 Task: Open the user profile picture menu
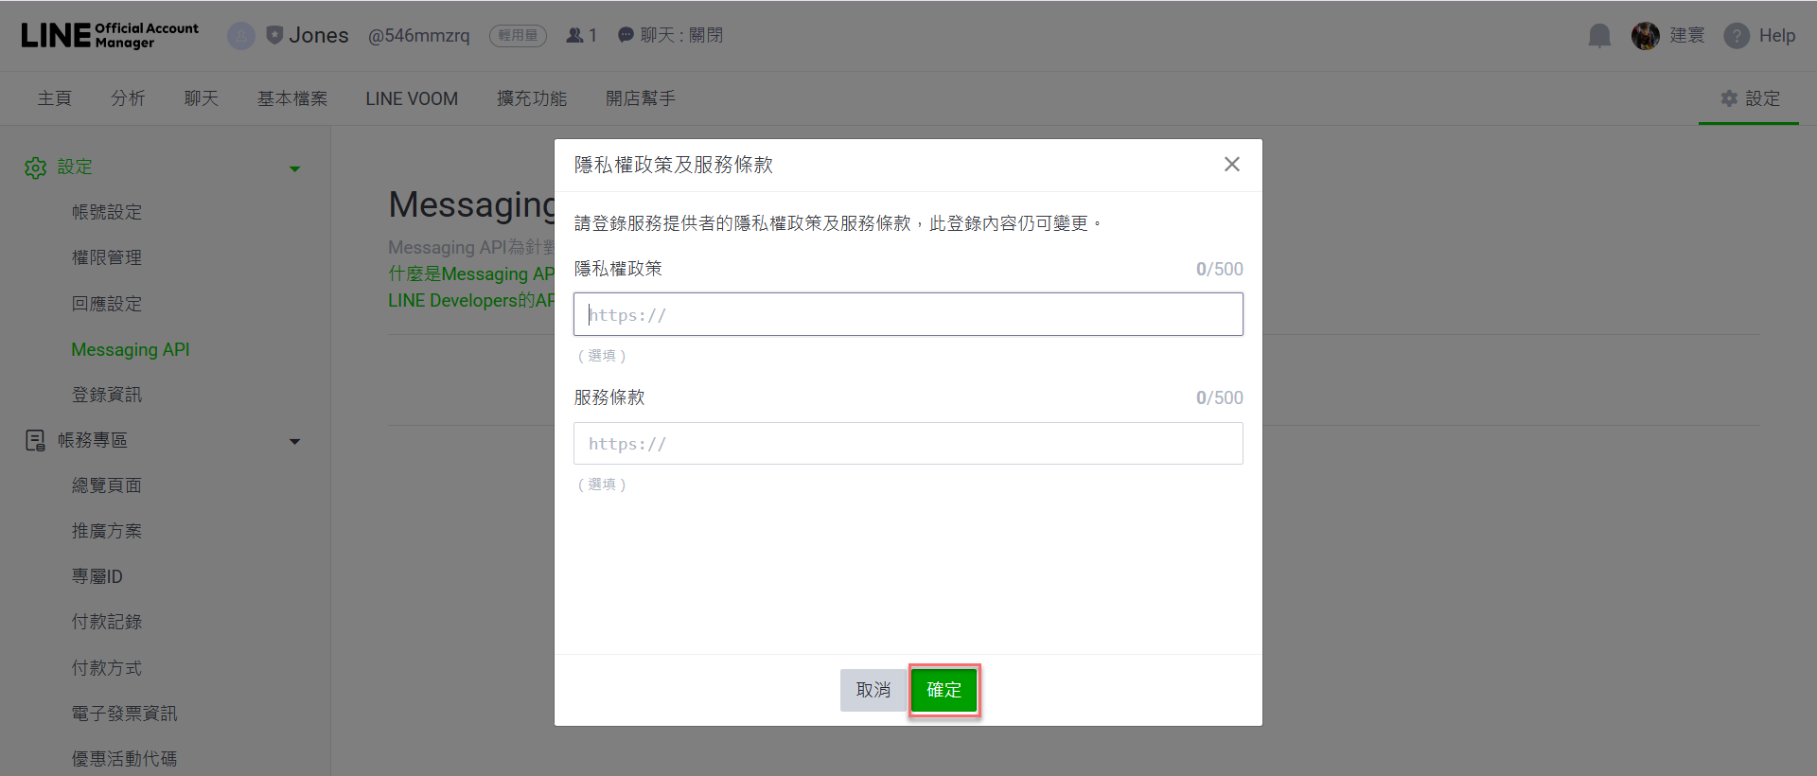click(x=1646, y=36)
